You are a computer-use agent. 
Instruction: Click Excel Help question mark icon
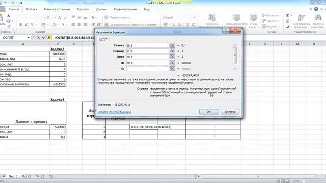click(316, 9)
